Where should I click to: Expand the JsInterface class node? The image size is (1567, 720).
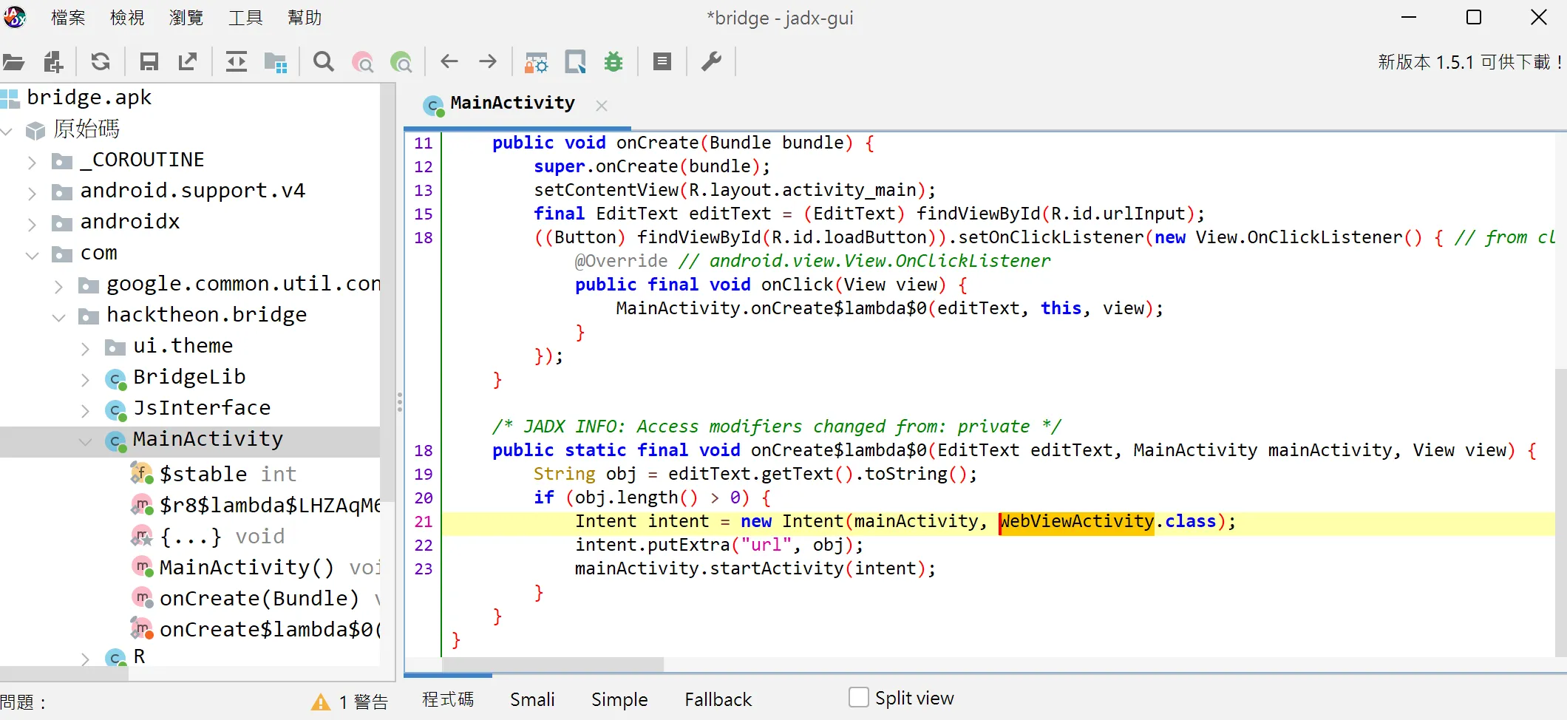tap(85, 410)
